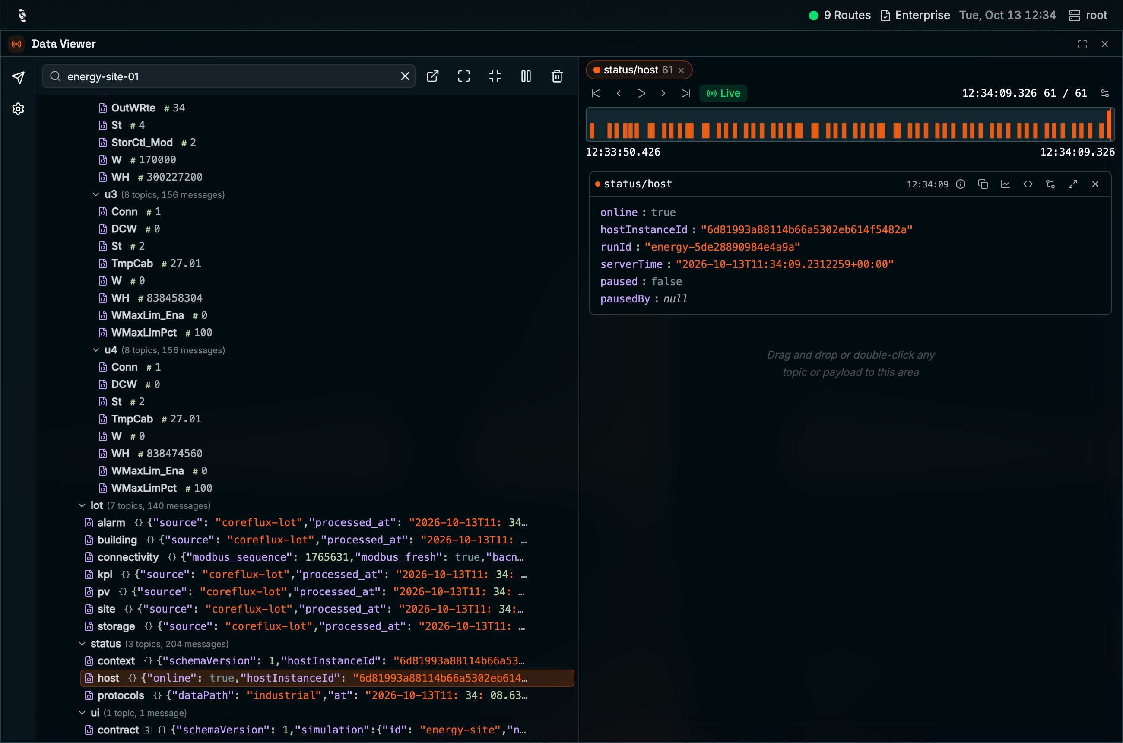Show raw code view of status/host
The image size is (1123, 743).
click(1028, 184)
